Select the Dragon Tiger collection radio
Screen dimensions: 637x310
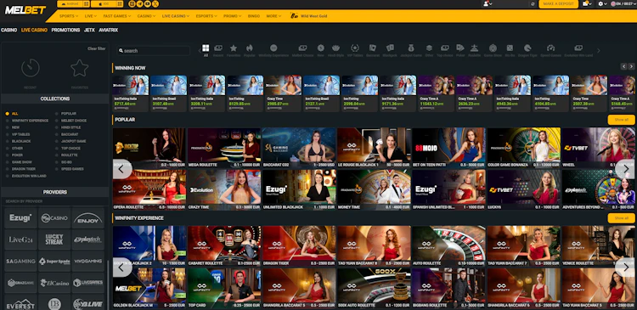coord(8,169)
